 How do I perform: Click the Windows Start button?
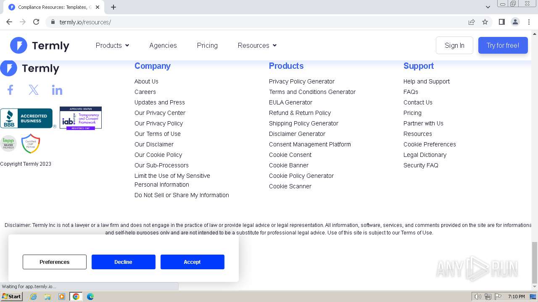(11, 297)
